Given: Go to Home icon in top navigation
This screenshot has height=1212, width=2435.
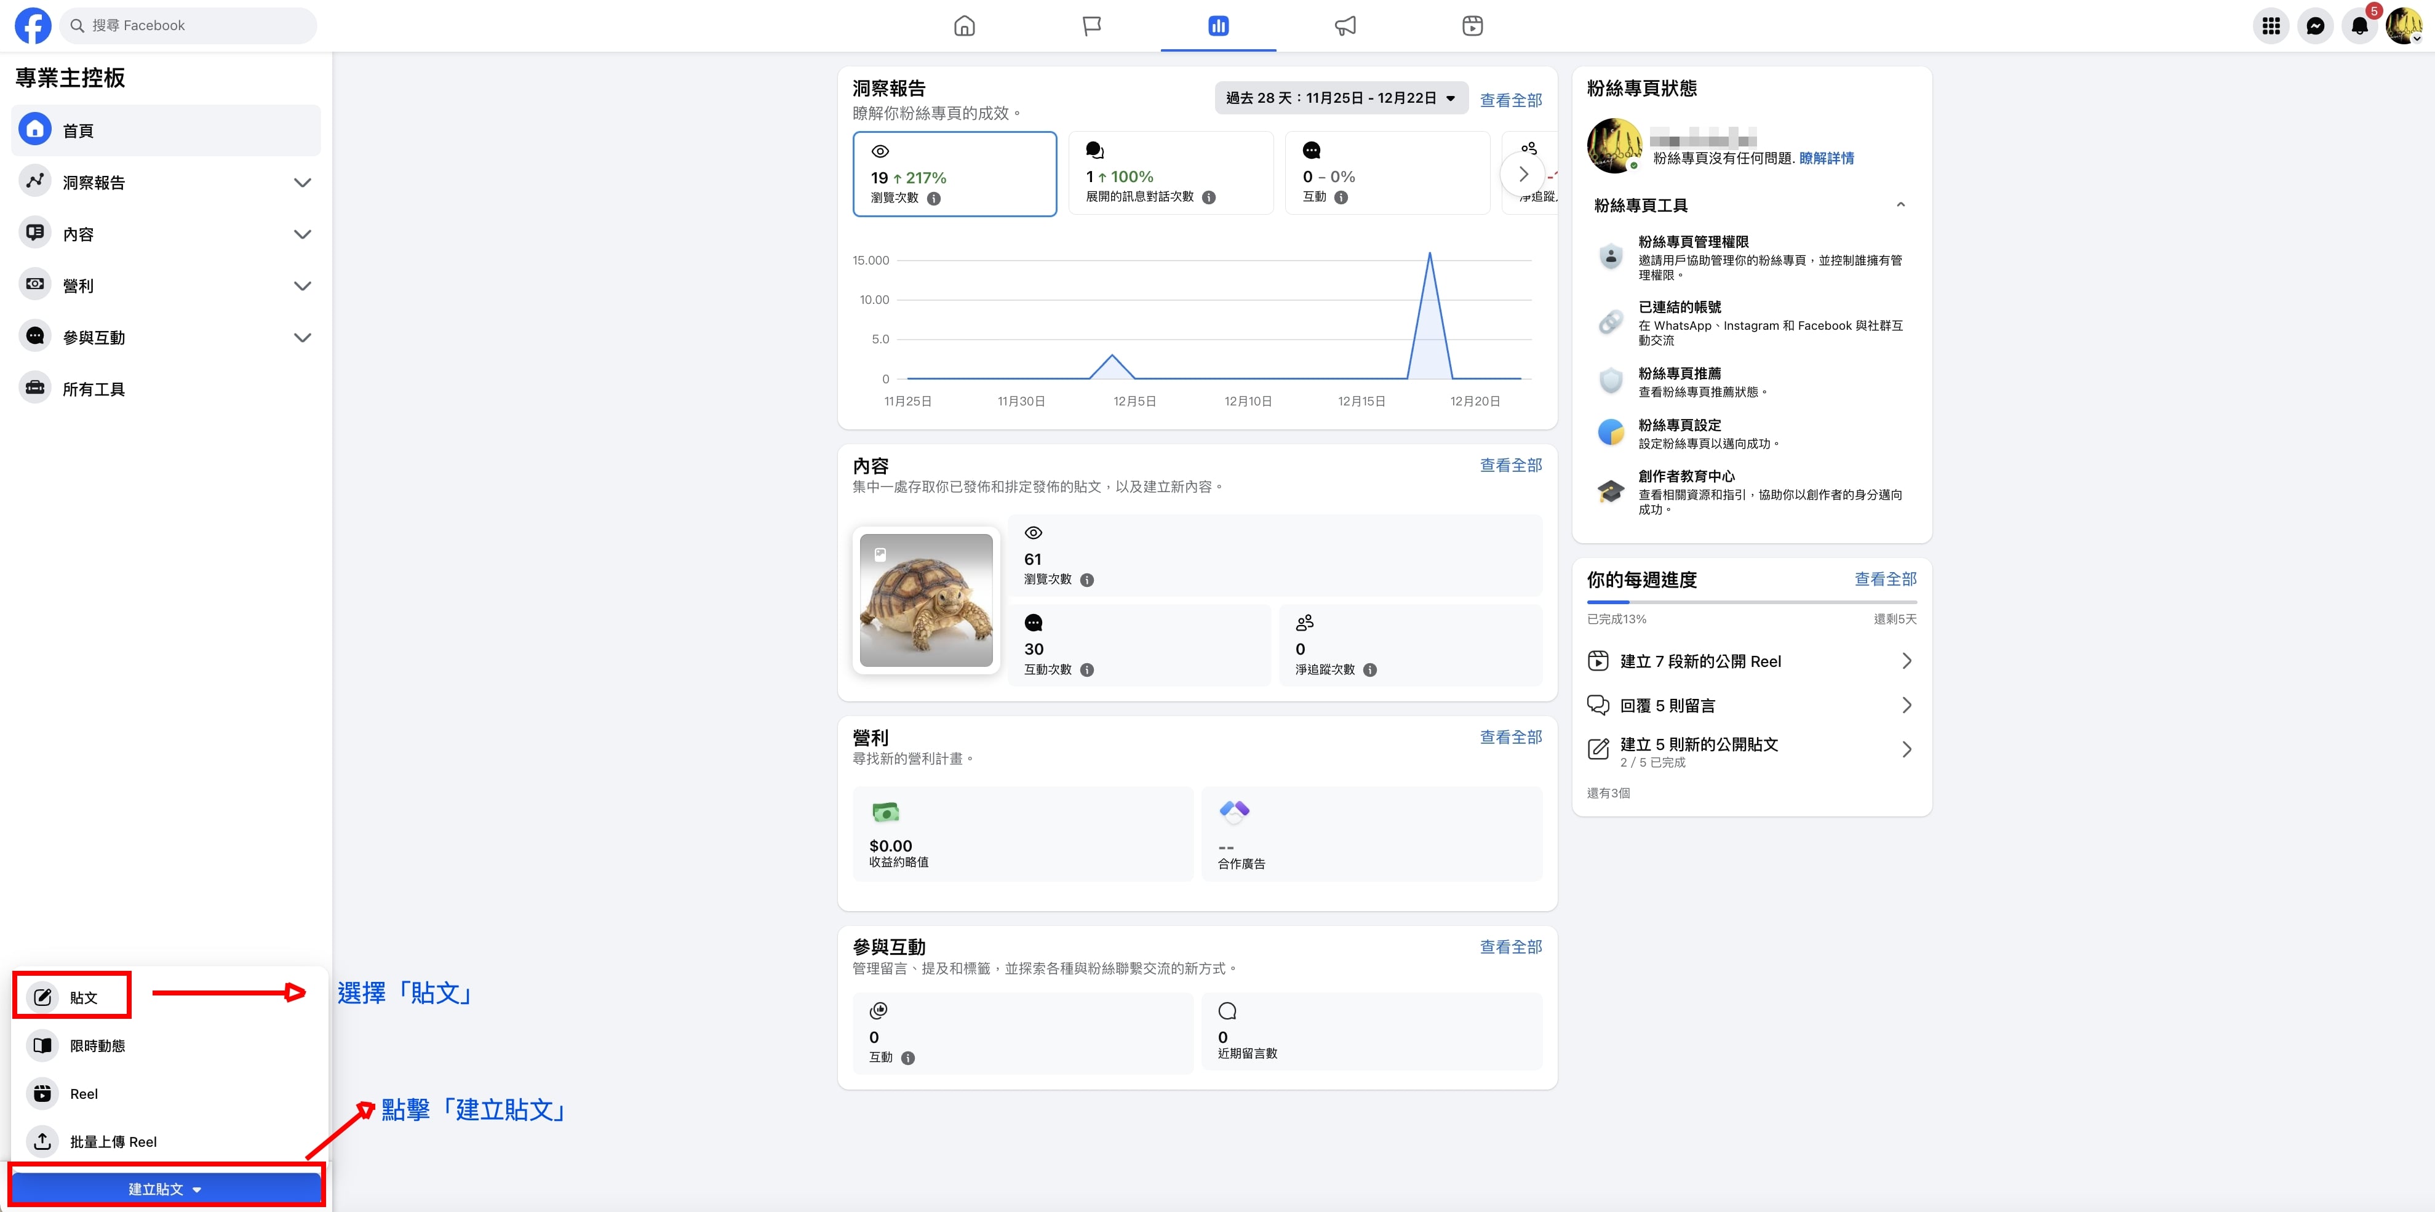Looking at the screenshot, I should [964, 25].
